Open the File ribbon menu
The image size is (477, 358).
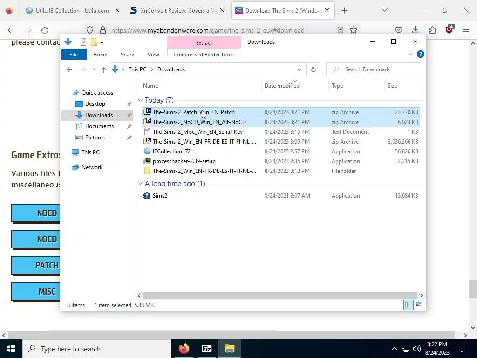pos(74,55)
